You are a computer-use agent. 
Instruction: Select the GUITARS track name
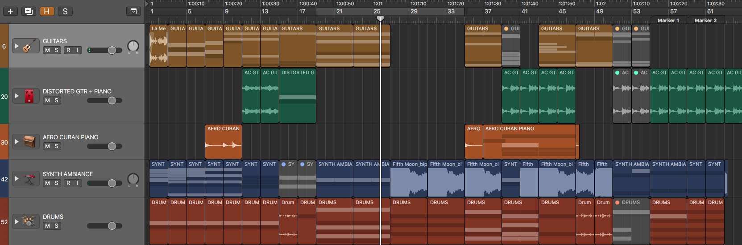[x=55, y=41]
